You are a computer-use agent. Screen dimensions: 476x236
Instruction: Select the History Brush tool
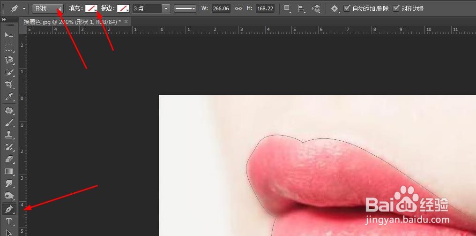(9, 147)
